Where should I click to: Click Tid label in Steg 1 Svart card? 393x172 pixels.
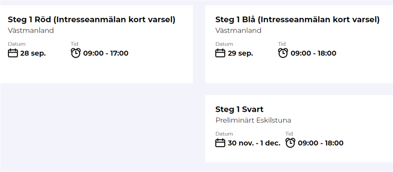click(x=289, y=134)
